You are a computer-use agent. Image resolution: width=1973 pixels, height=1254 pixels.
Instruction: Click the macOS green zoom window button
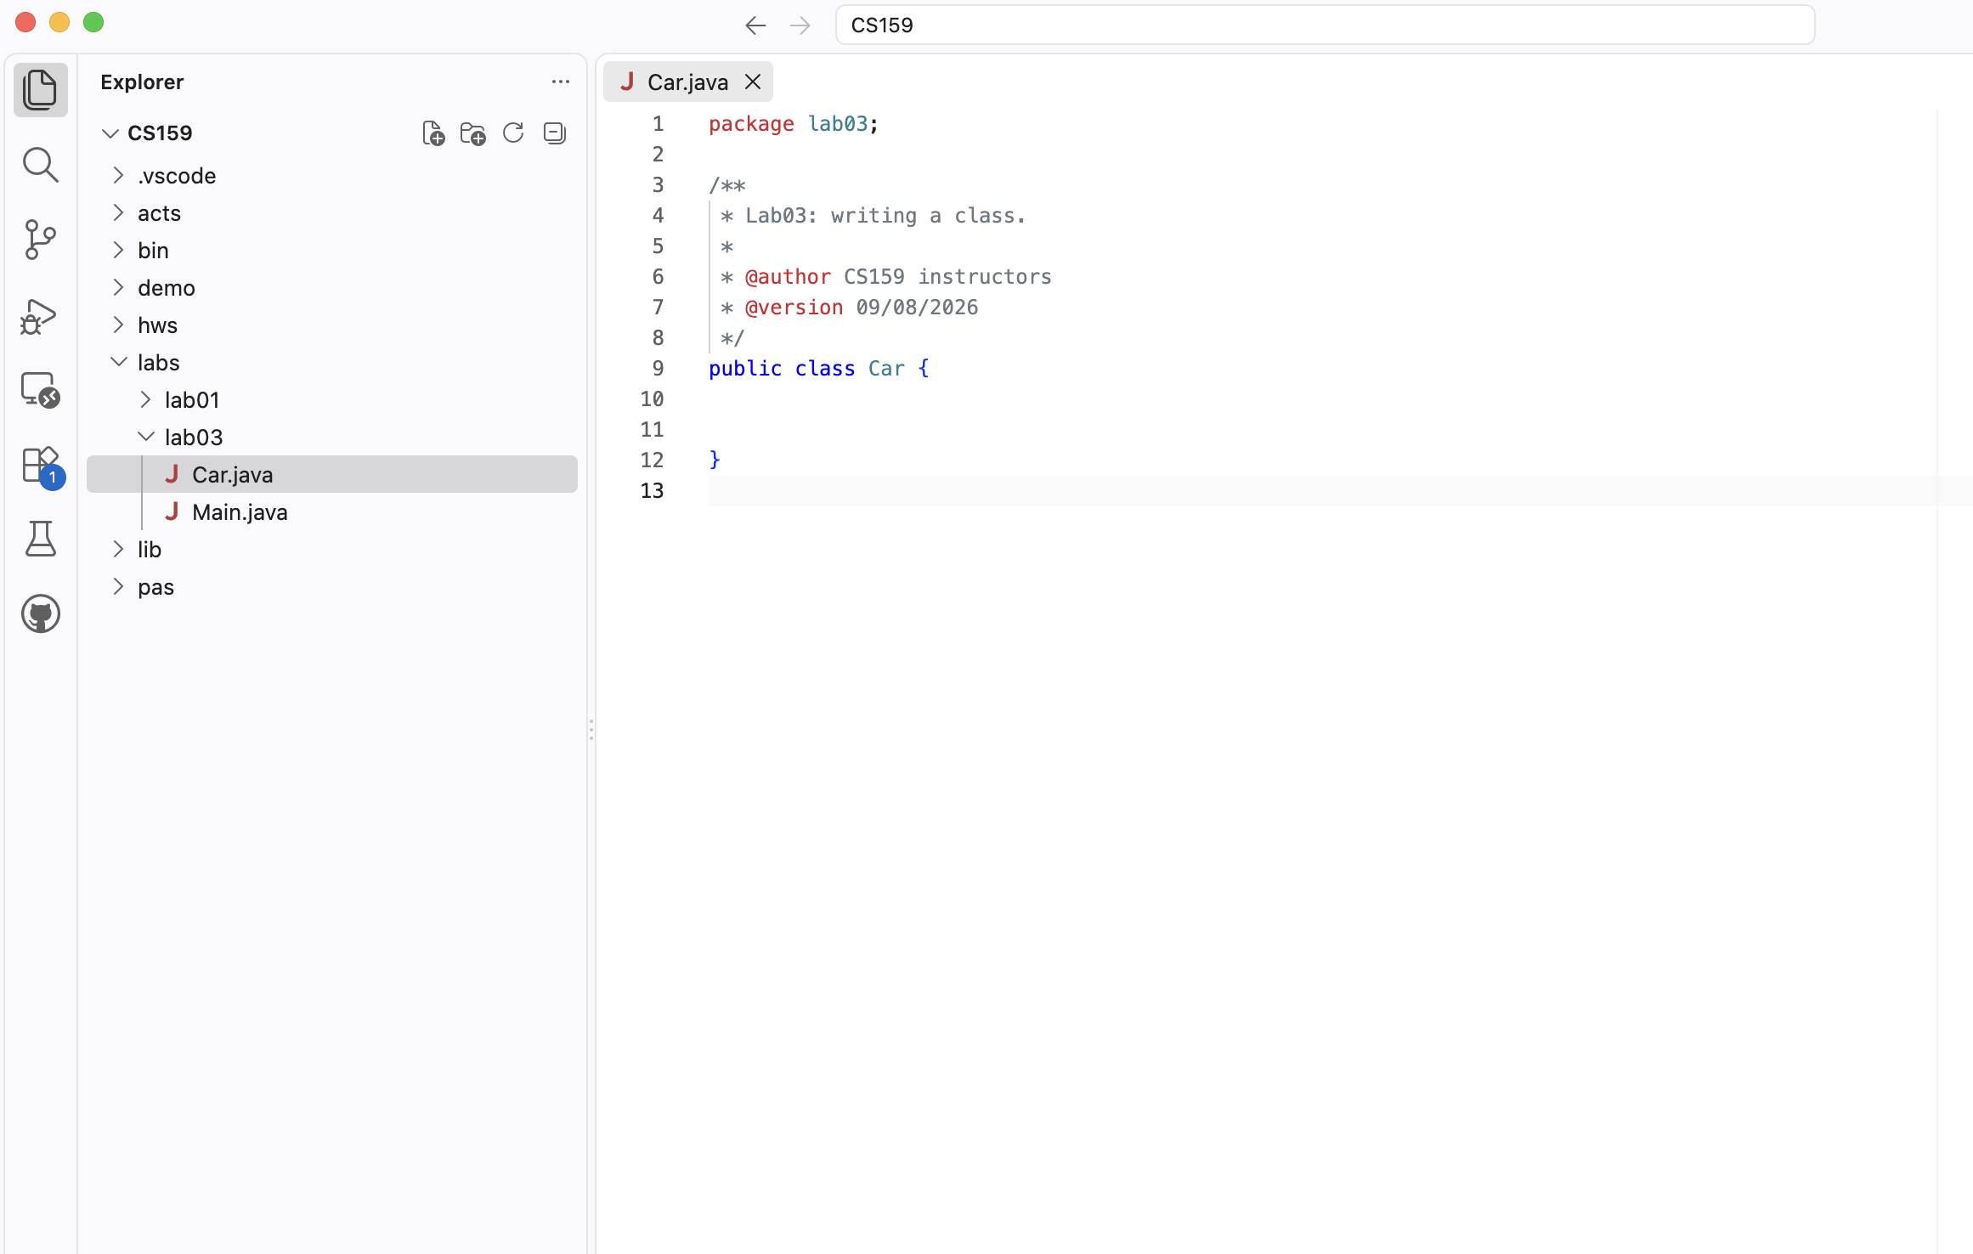(93, 22)
